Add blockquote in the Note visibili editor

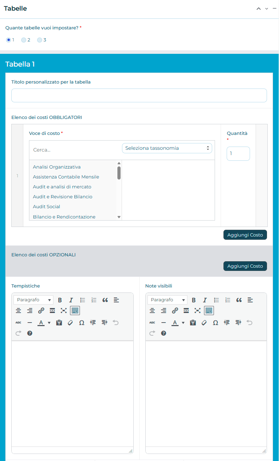point(239,300)
